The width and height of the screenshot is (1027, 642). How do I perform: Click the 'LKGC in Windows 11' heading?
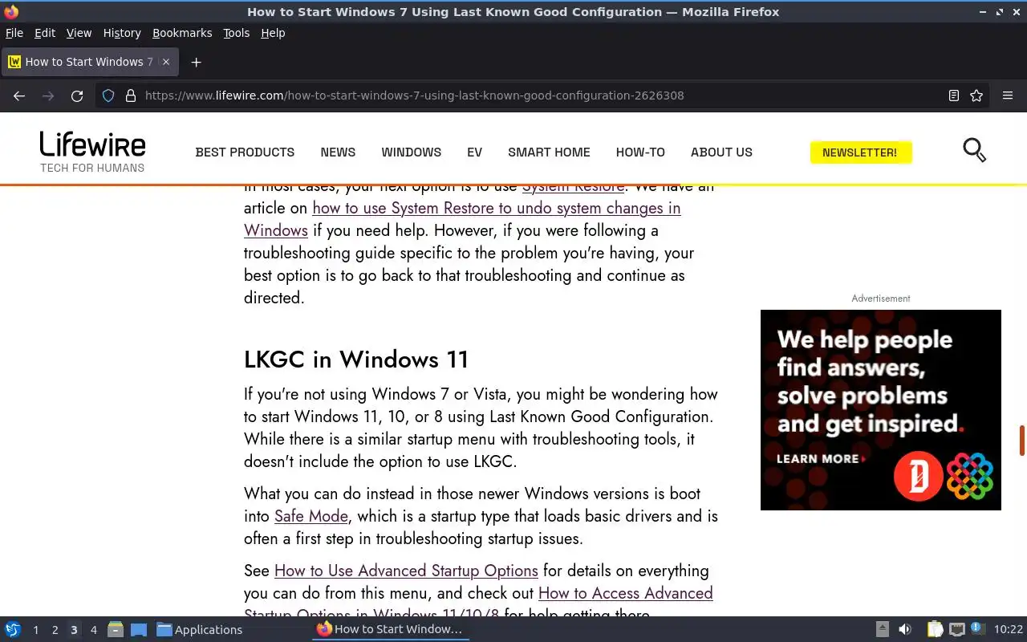pos(356,359)
